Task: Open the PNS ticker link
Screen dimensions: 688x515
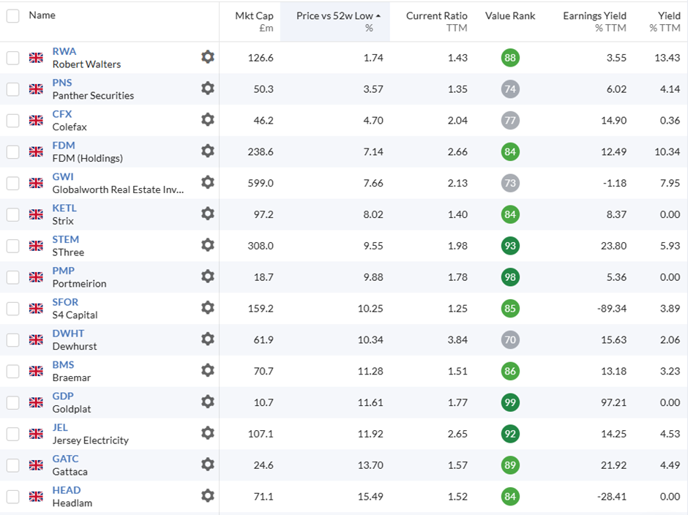Action: 62,83
